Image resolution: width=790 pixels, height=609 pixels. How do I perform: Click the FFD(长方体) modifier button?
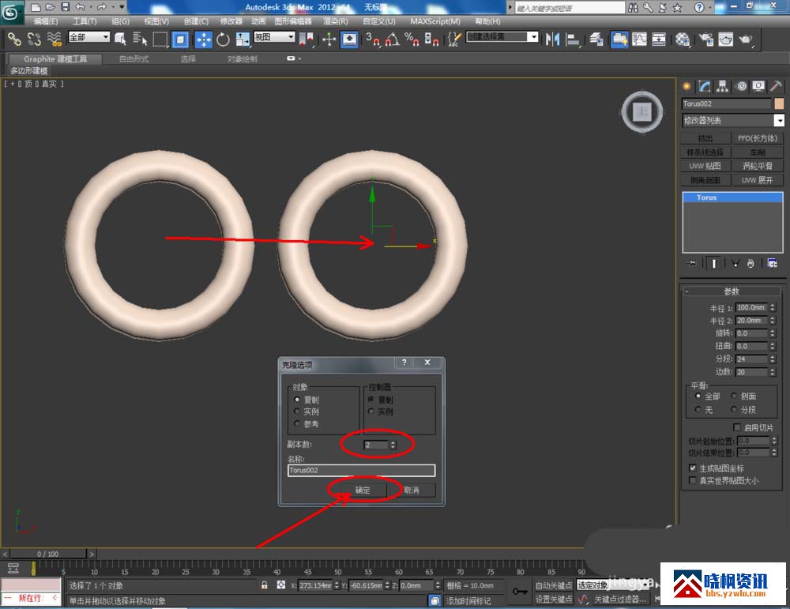[x=758, y=138]
